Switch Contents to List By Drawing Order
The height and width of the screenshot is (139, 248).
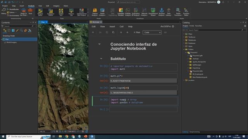[x=5, y=31]
